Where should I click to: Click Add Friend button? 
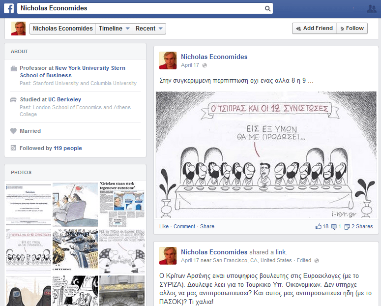click(x=315, y=28)
